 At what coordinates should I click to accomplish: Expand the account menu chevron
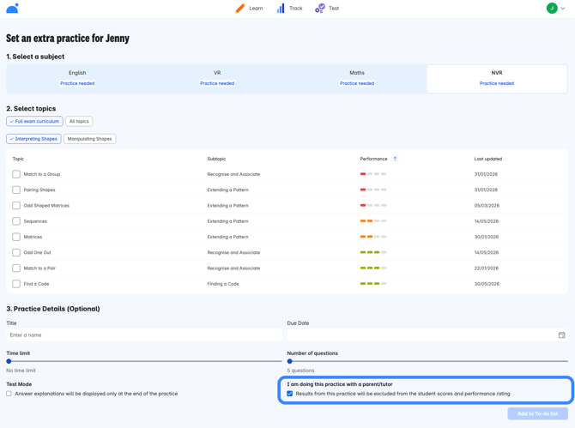point(562,9)
